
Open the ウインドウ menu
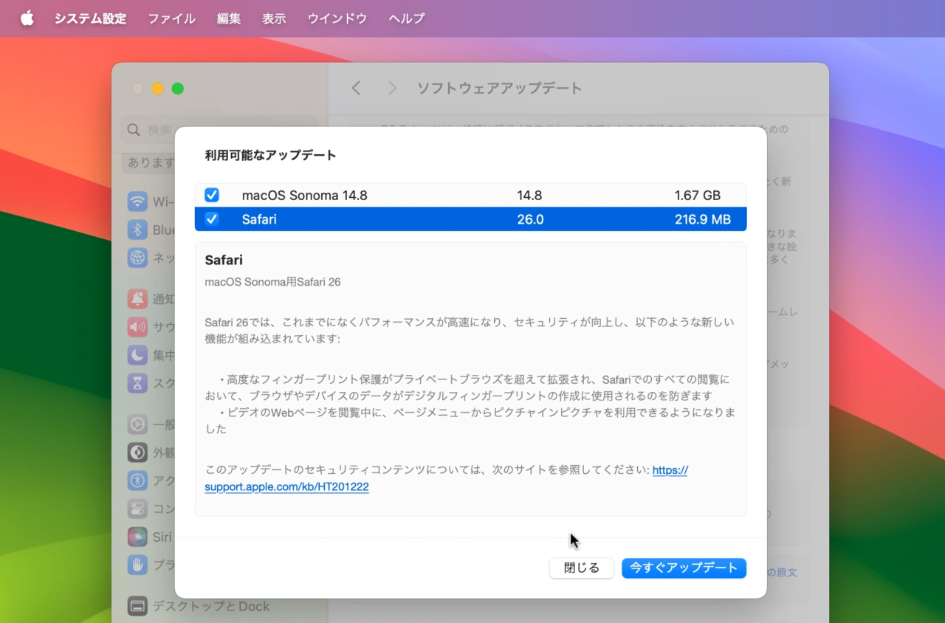pyautogui.click(x=337, y=18)
